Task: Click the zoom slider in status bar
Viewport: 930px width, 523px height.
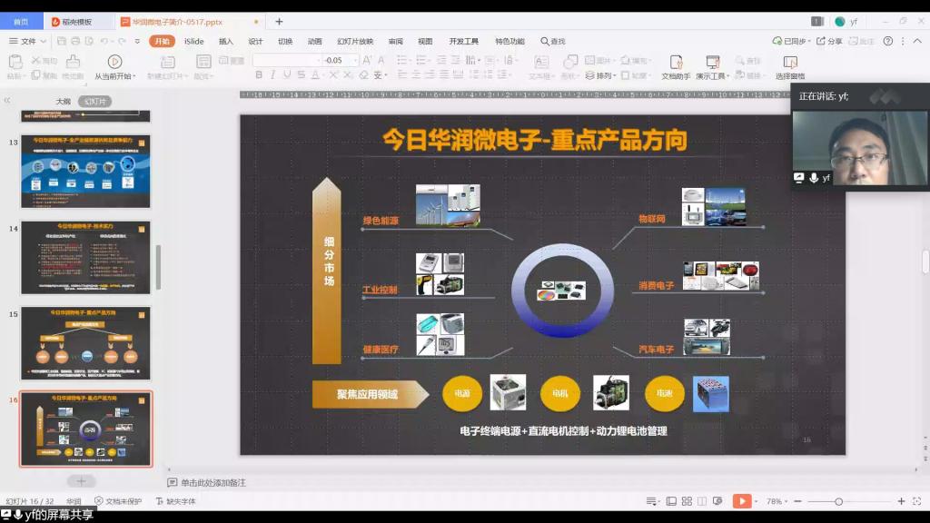Action: point(839,501)
